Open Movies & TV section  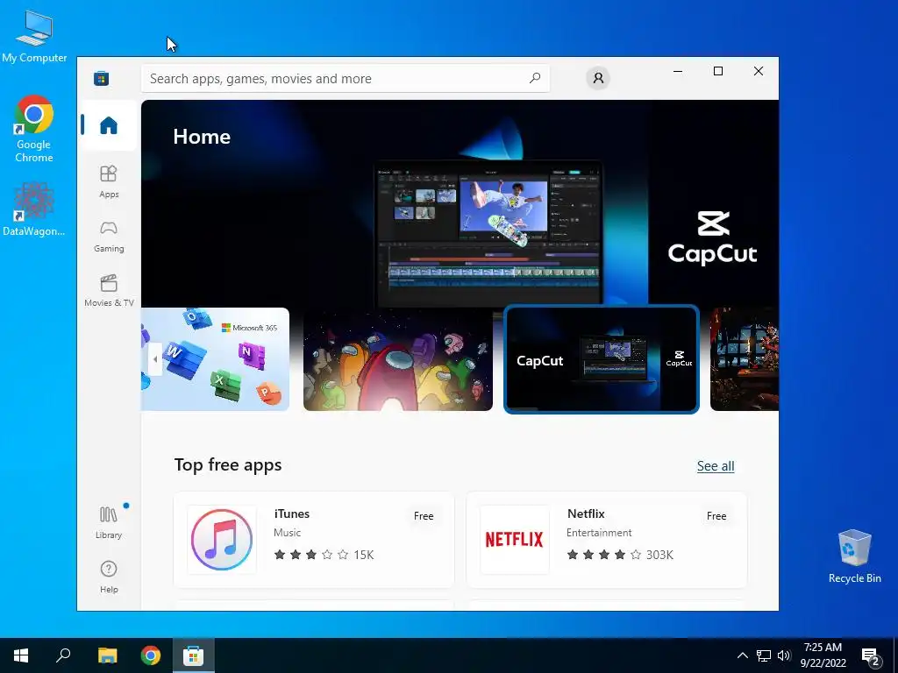click(109, 291)
